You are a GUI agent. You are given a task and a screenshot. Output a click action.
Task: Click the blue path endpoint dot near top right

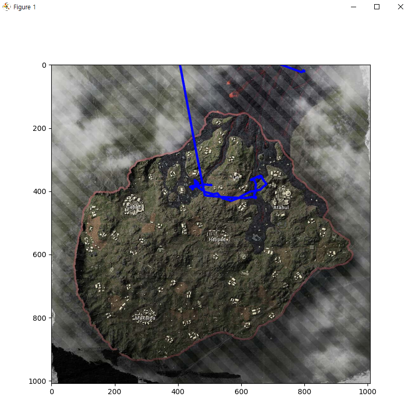click(303, 71)
